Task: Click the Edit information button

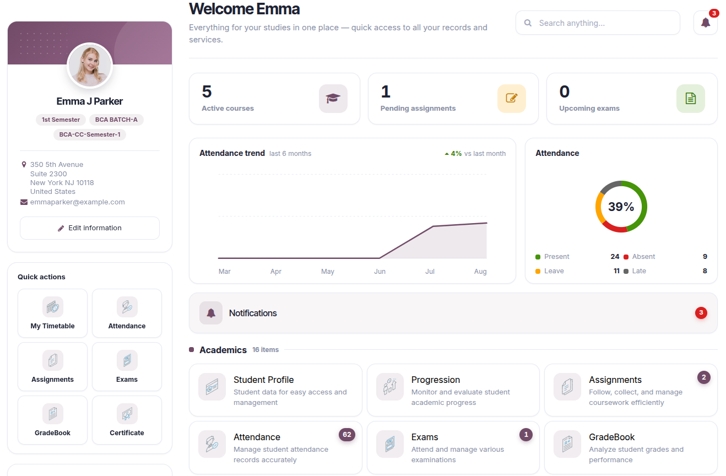Action: [90, 228]
